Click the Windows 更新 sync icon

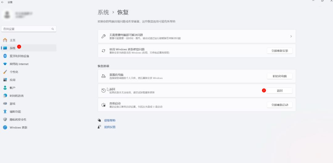point(5,127)
